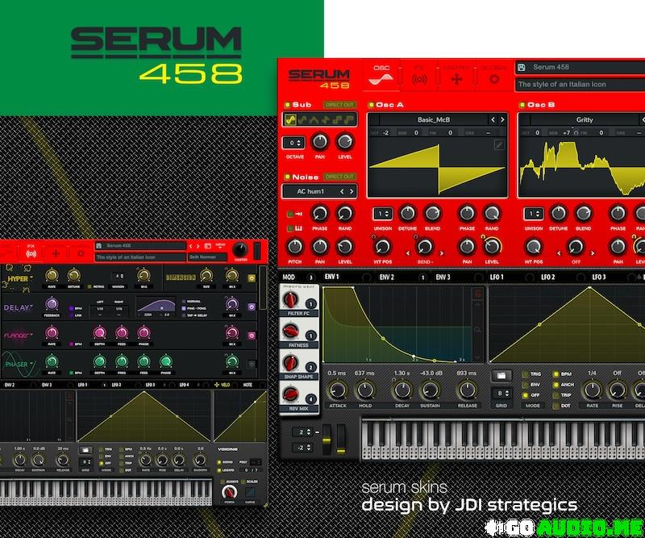Click the Seth Norman author field
645x538 pixels.
point(207,257)
